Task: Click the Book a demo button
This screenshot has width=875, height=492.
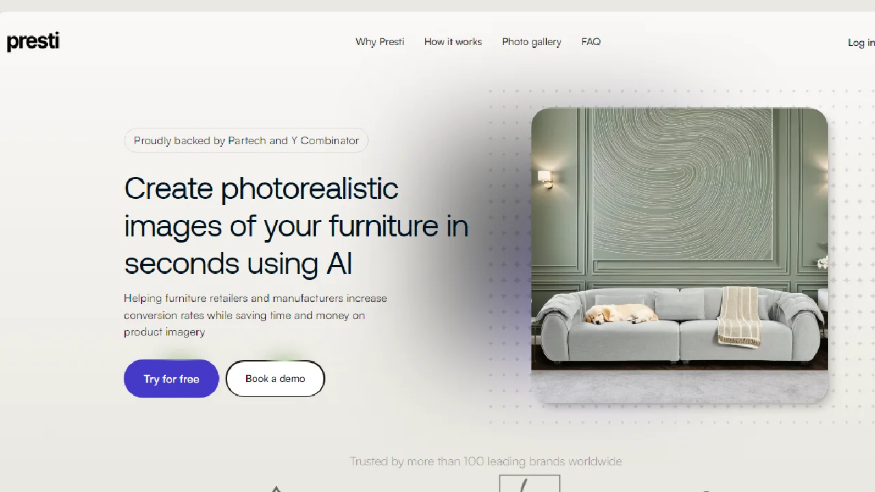Action: pyautogui.click(x=275, y=379)
